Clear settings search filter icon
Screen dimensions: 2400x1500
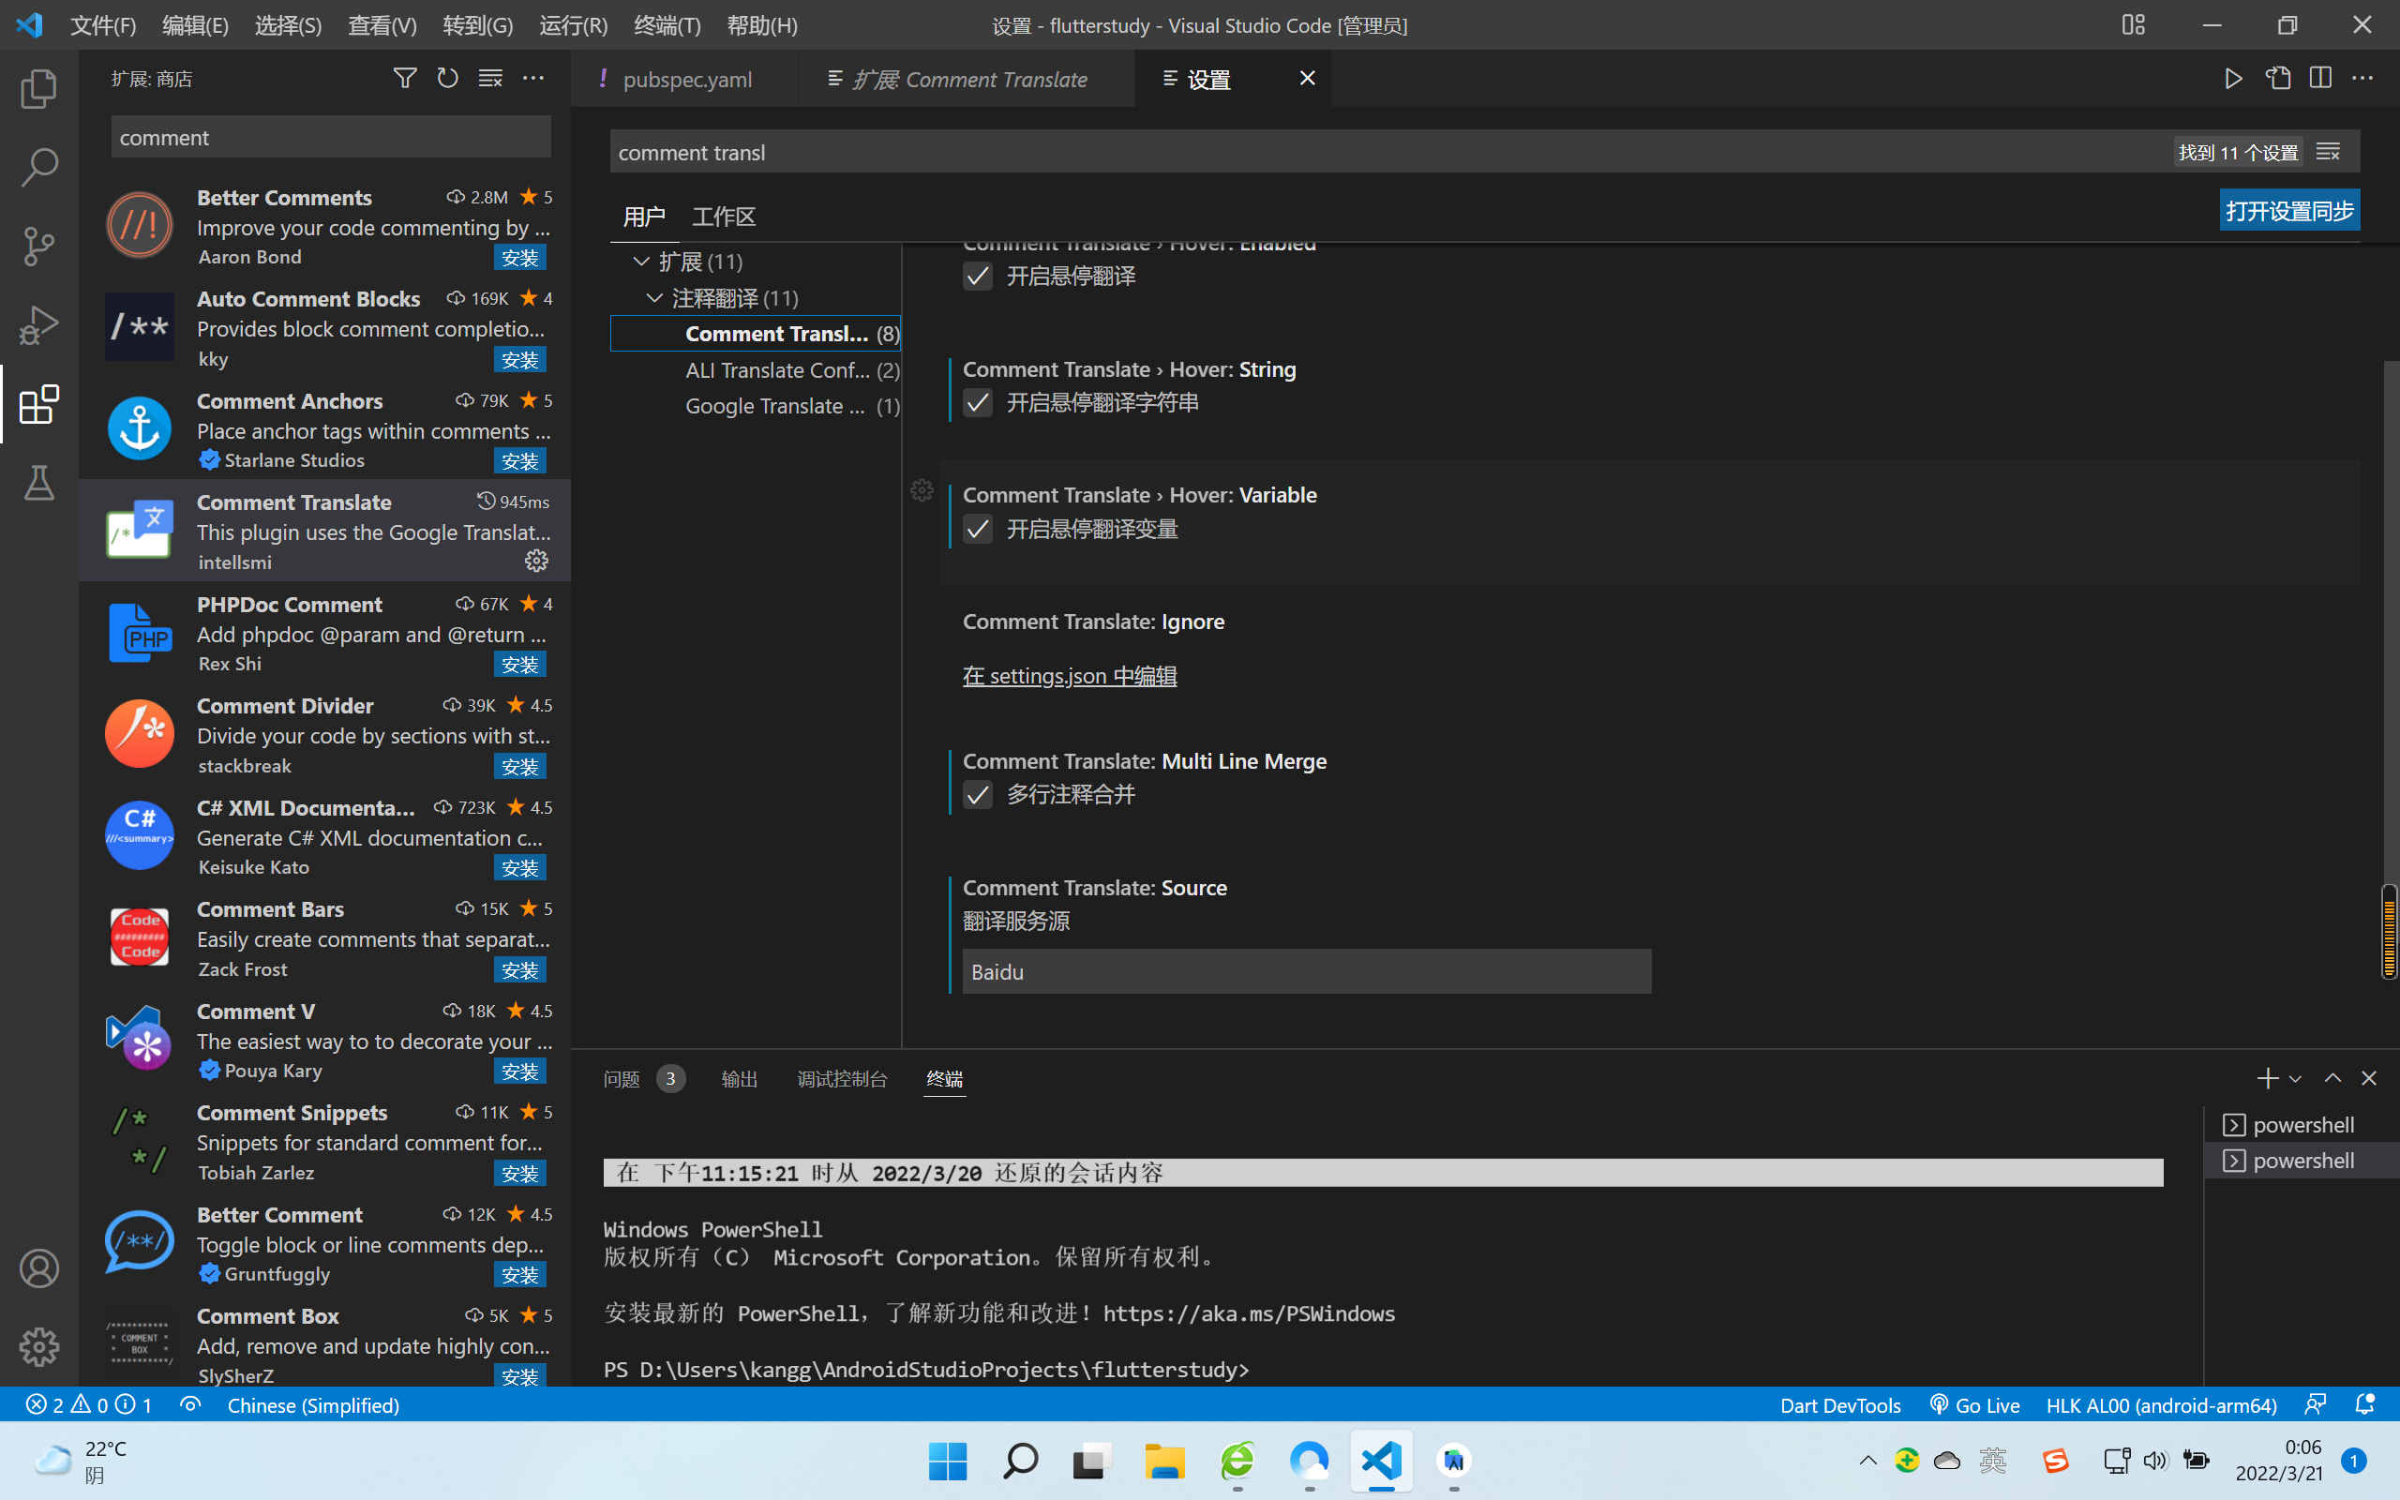tap(2329, 152)
